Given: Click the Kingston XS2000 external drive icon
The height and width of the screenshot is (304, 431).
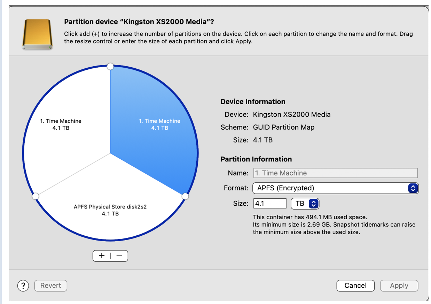Looking at the screenshot, I should click(x=38, y=34).
